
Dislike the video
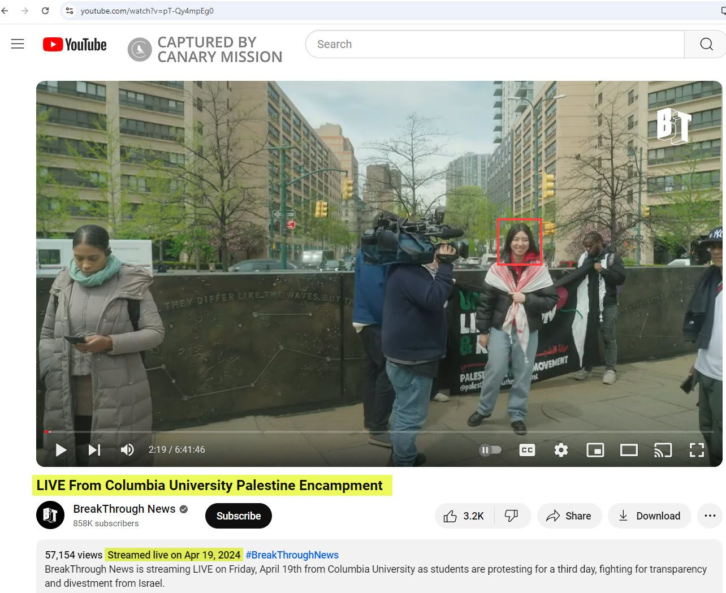512,516
